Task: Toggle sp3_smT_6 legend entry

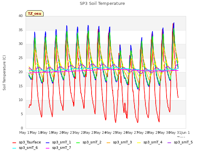Action: point(25,148)
